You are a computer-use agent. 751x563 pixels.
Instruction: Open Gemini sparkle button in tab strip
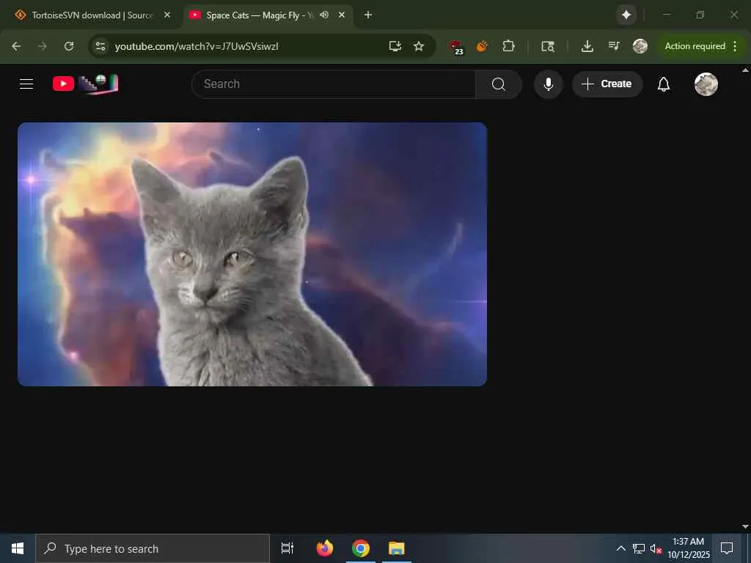pyautogui.click(x=626, y=15)
